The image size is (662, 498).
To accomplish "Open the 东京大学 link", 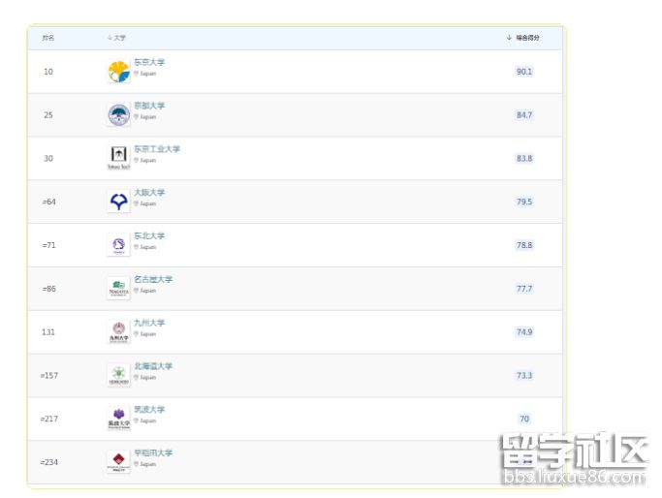I will pyautogui.click(x=149, y=62).
